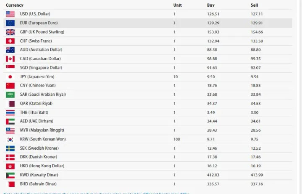Click the Kuwait flag icon
The width and height of the screenshot is (302, 194).
pyautogui.click(x=10, y=175)
